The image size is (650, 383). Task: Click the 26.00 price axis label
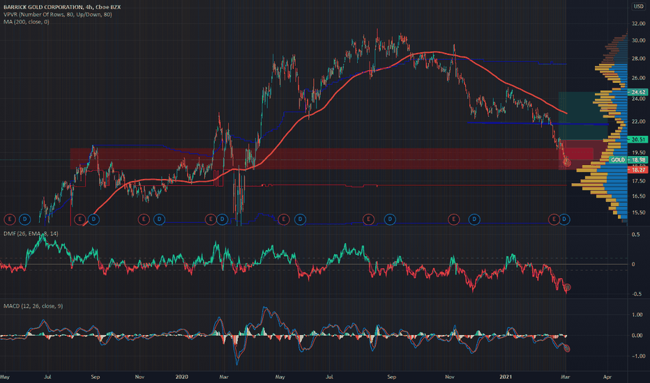(x=638, y=78)
